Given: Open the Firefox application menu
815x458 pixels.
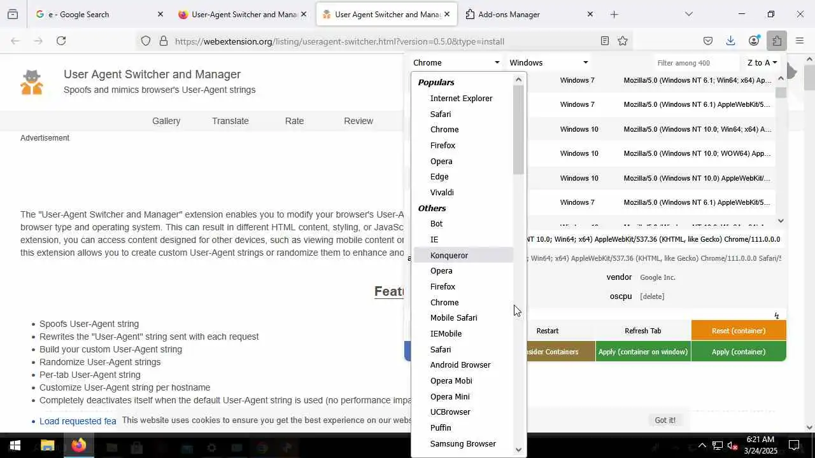Looking at the screenshot, I should (800, 41).
